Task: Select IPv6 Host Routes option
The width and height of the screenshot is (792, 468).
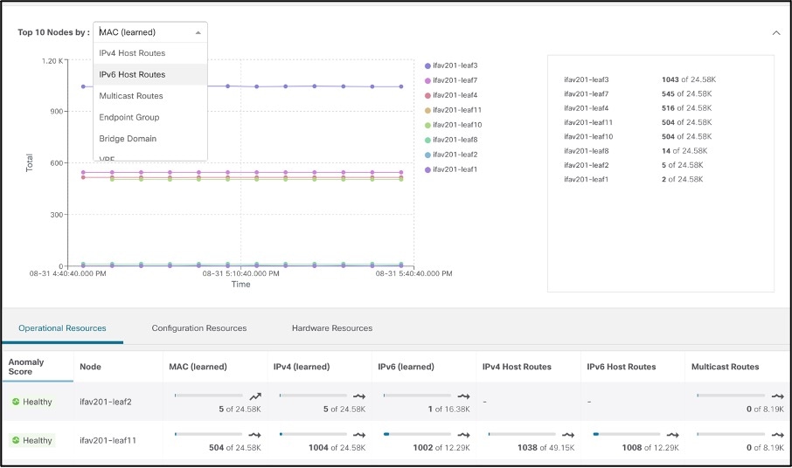Action: 150,74
